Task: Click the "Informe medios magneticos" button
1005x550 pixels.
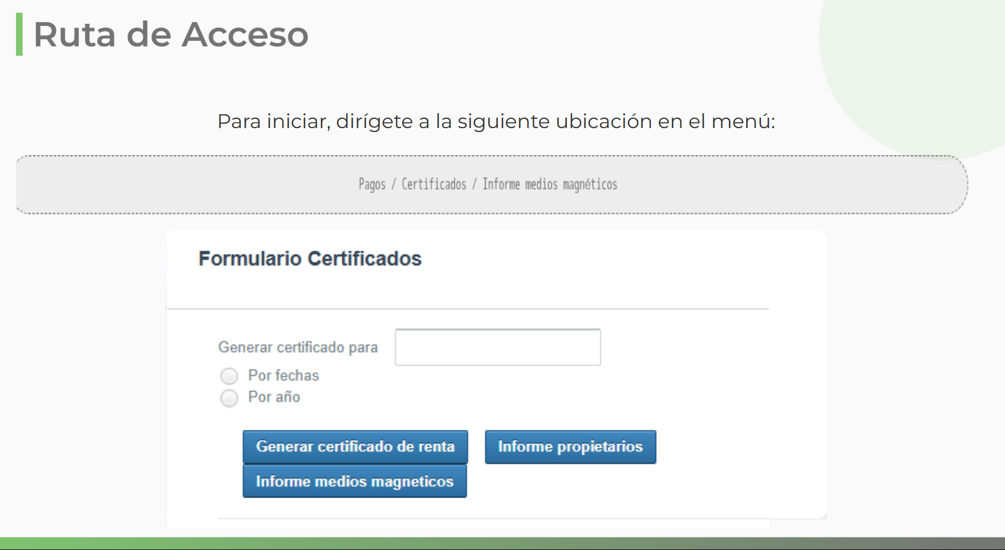Action: pyautogui.click(x=355, y=481)
